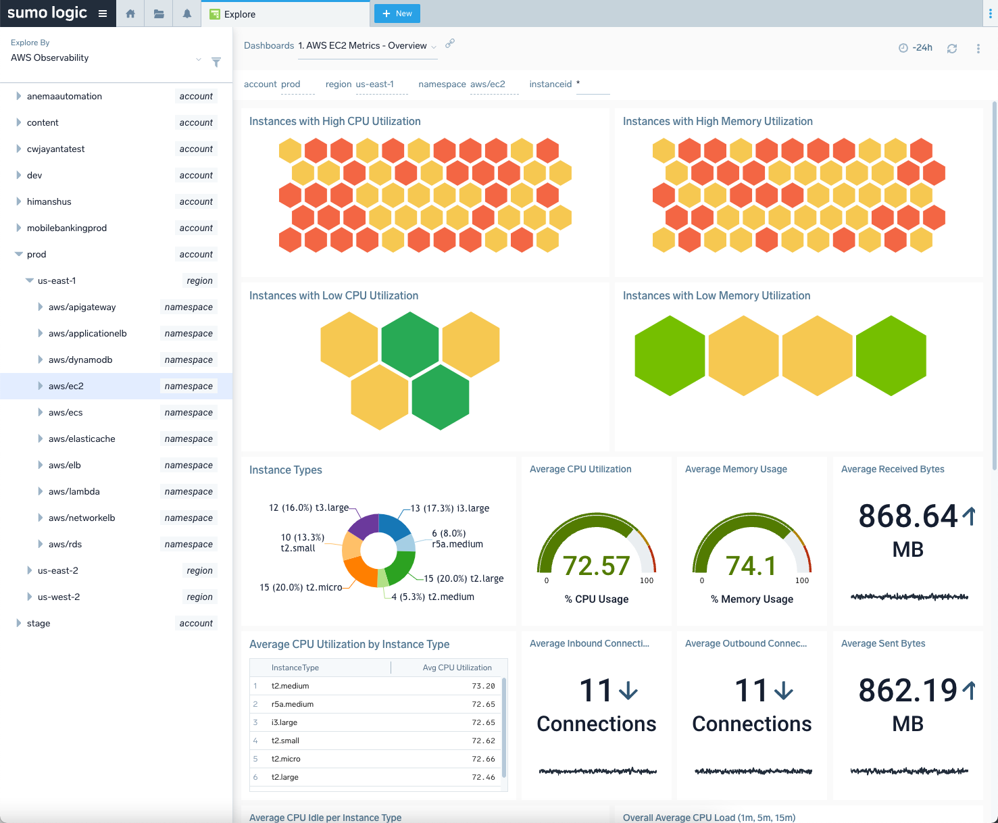
Task: Select the t2.medium table row
Action: 376,686
